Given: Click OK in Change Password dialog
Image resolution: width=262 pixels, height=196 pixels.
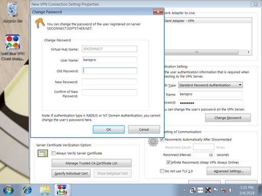Looking at the screenshot, I should point(108,130).
